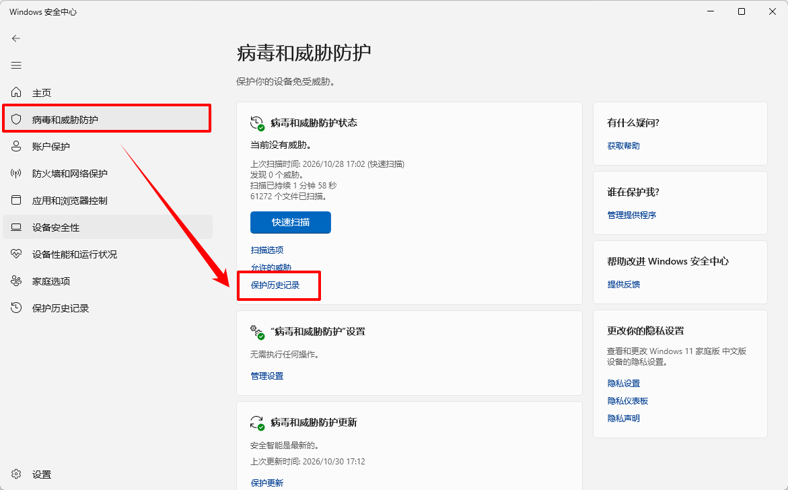Open the 隐私设置 link
Screen dimensions: 788x490
point(623,384)
